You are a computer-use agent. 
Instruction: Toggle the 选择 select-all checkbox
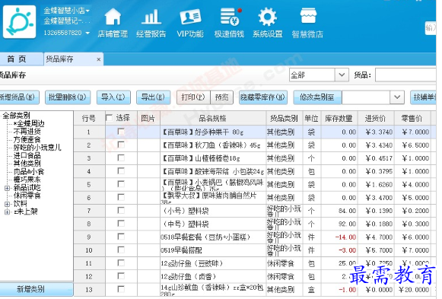coord(109,118)
